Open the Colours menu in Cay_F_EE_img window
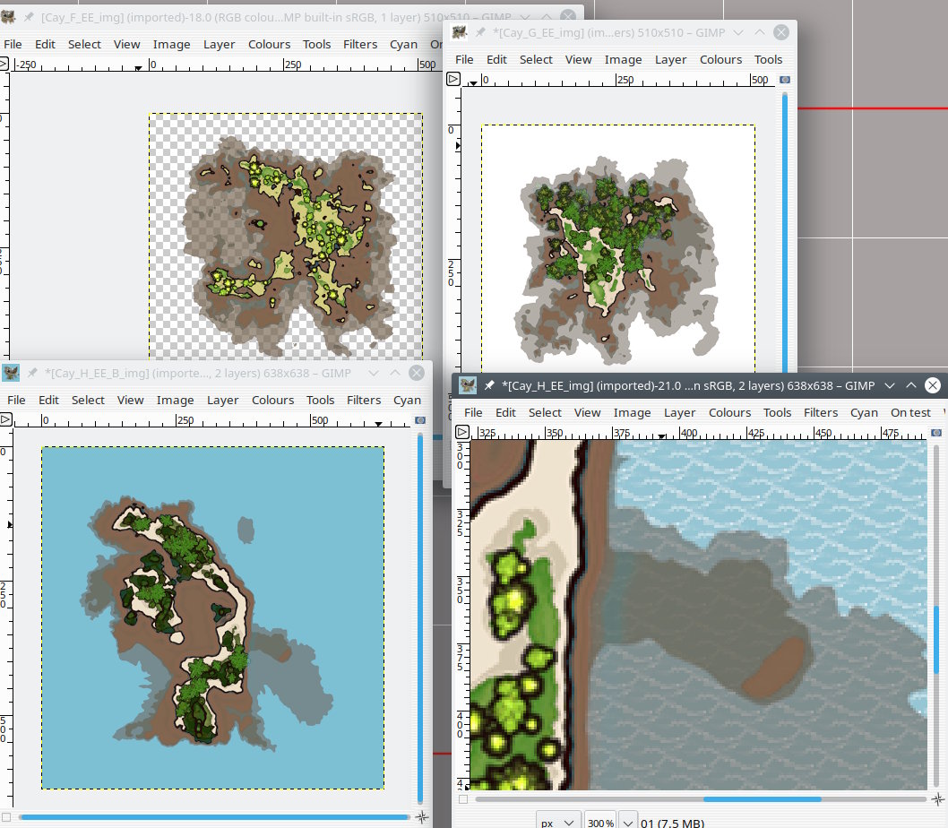 tap(269, 44)
